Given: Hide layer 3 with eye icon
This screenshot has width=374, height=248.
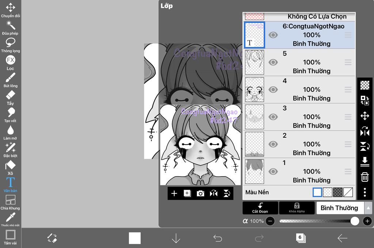Looking at the screenshot, I should 273,117.
